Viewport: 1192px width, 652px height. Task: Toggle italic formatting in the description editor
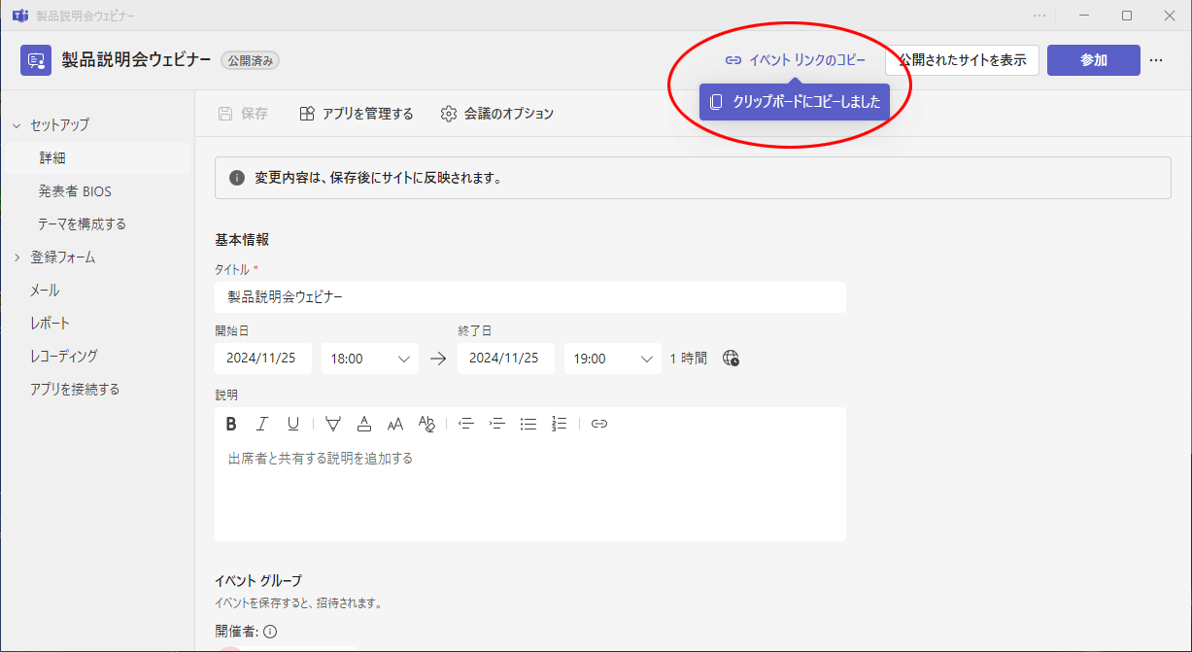[261, 424]
